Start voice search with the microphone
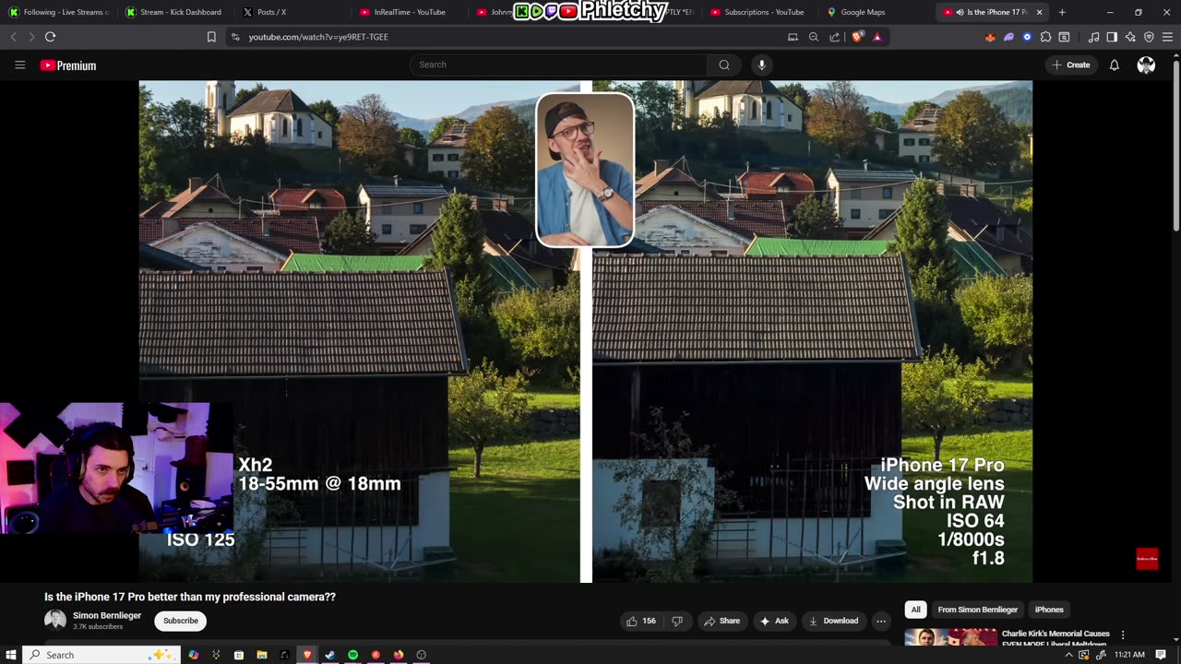This screenshot has height=664, width=1181. [x=761, y=65]
